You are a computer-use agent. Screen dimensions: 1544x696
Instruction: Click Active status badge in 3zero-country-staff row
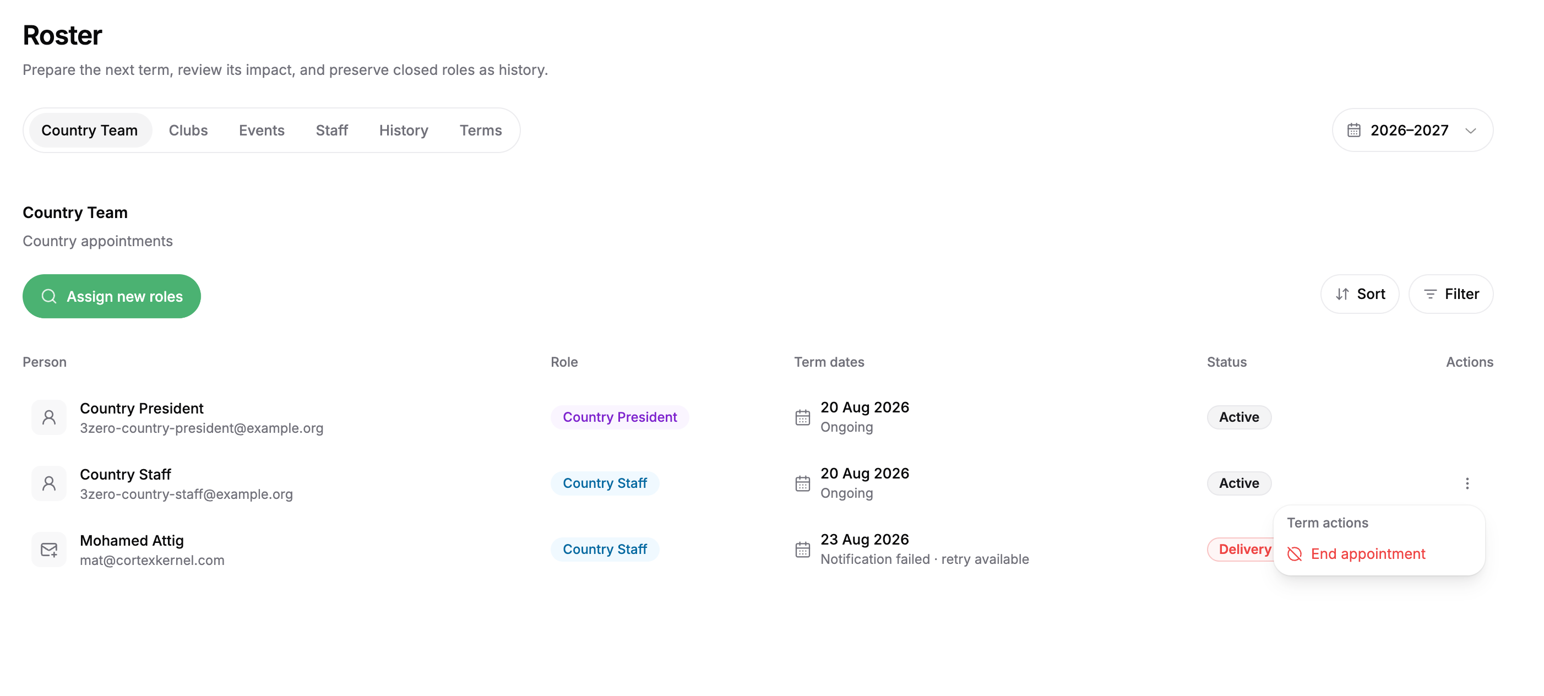tap(1239, 483)
